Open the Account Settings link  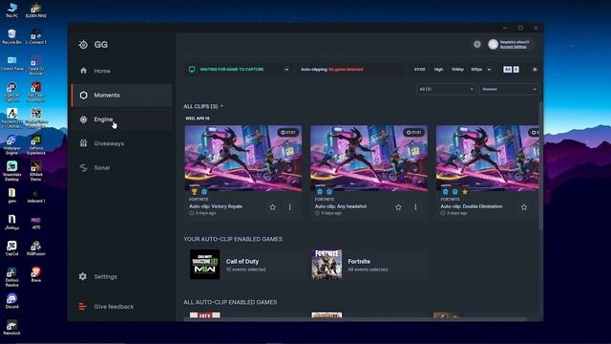click(514, 47)
